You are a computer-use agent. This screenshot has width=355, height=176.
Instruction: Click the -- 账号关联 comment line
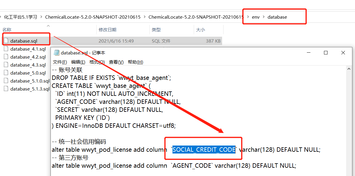[x=67, y=70]
